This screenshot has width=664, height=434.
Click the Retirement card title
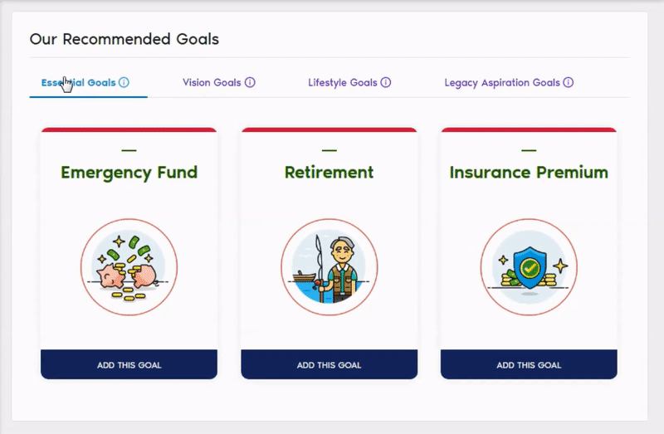[329, 173]
